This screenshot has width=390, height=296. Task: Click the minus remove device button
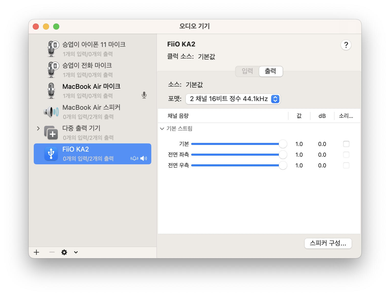point(52,252)
